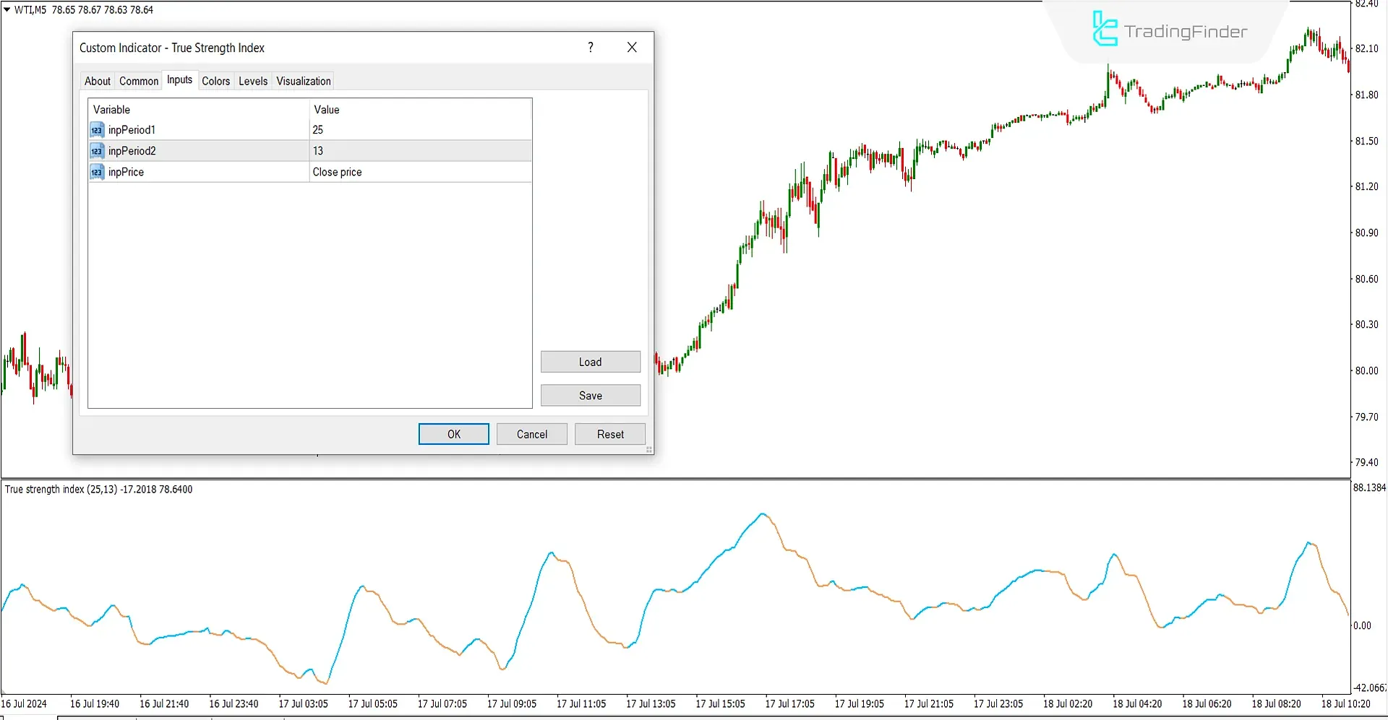Image resolution: width=1388 pixels, height=720 pixels.
Task: Select the inpPeriod2 value 13
Action: tap(419, 151)
